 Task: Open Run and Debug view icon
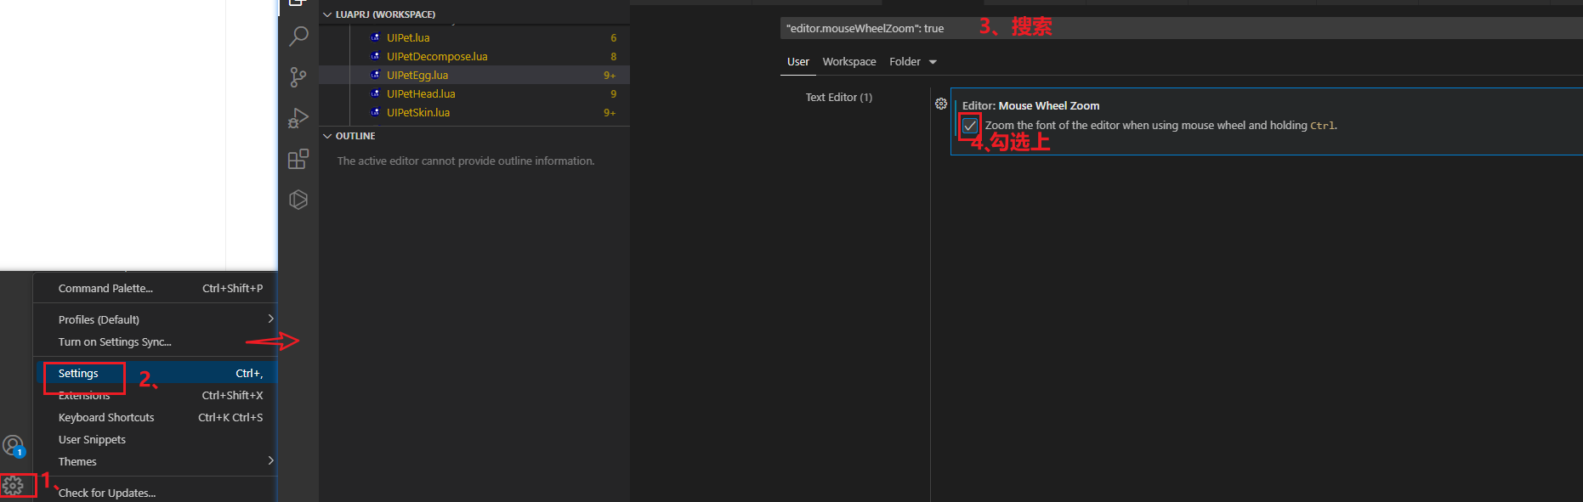298,118
